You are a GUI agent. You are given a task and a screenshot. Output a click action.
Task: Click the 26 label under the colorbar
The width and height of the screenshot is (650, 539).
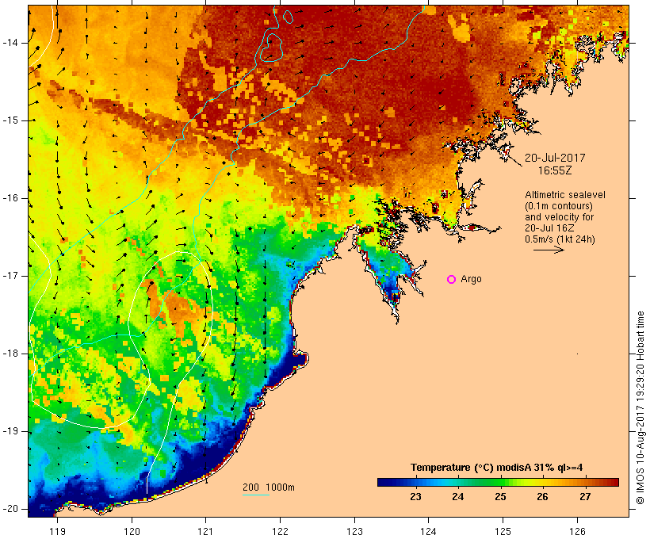pyautogui.click(x=543, y=497)
